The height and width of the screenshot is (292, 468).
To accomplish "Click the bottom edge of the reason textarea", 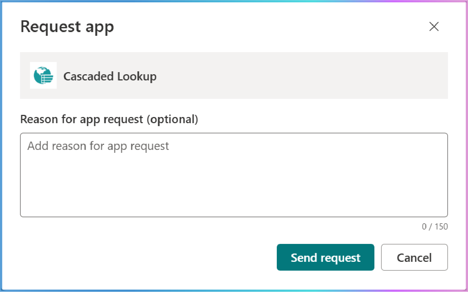I will [234, 217].
